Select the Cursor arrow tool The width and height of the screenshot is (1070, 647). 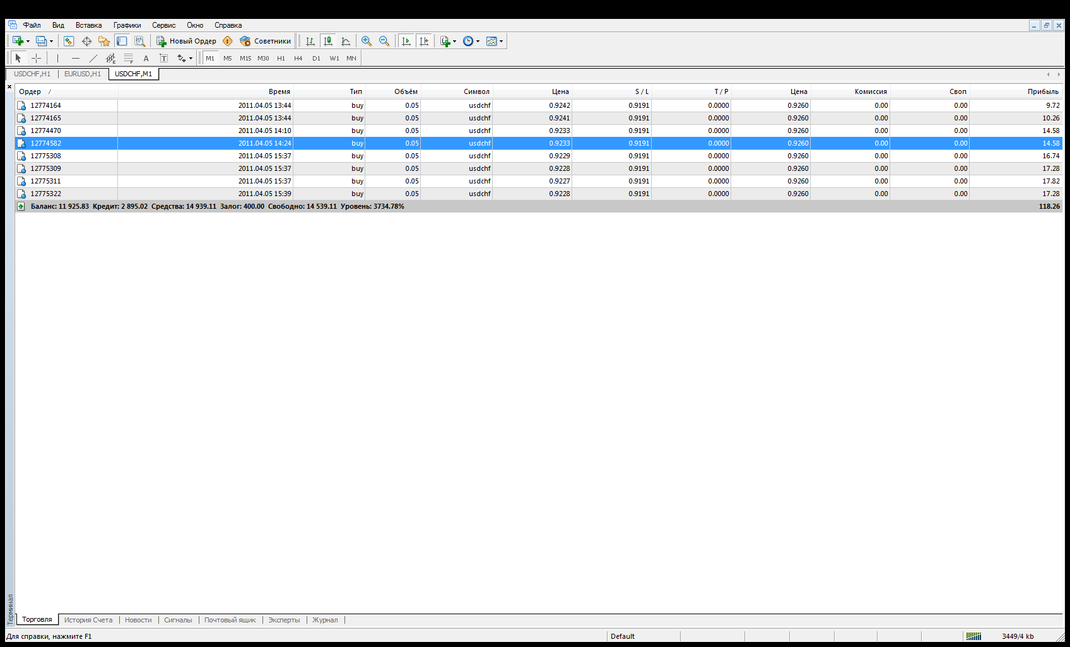pyautogui.click(x=18, y=58)
